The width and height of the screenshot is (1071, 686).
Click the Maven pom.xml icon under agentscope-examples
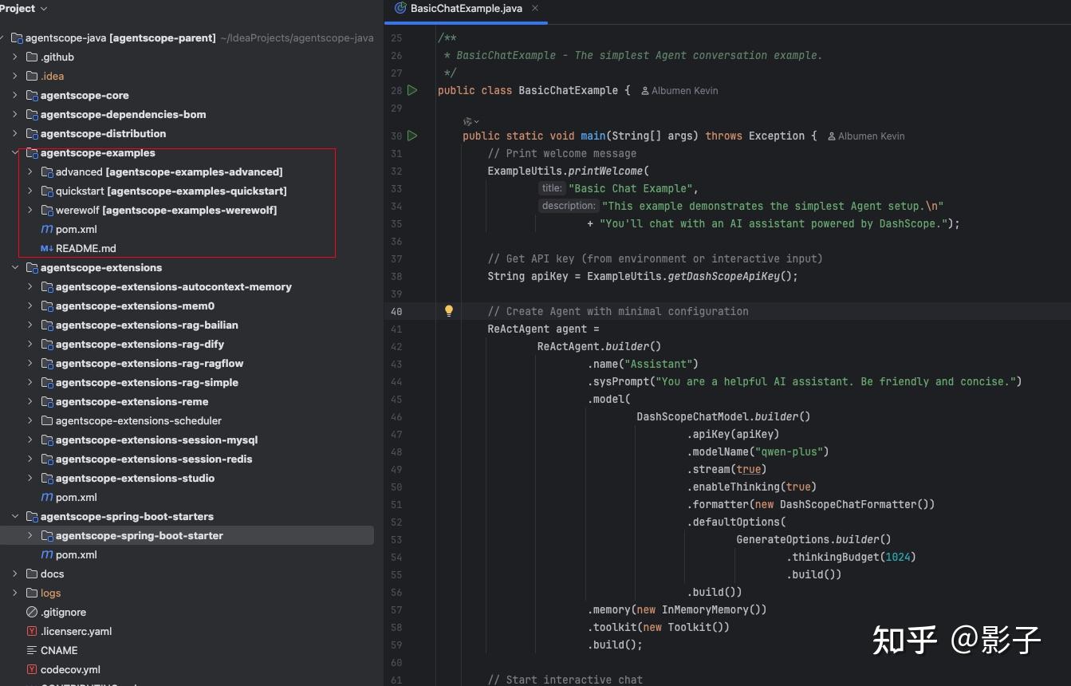click(x=47, y=229)
